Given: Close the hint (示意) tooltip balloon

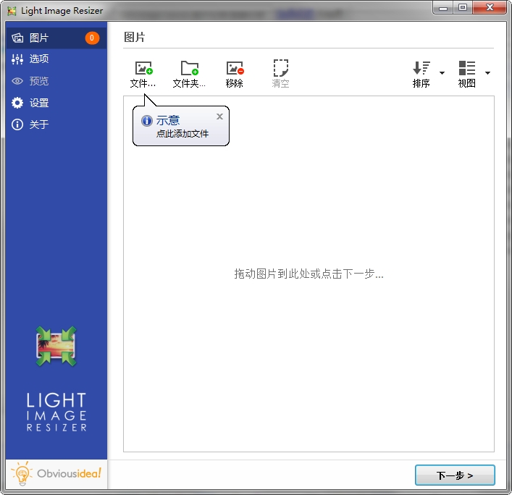Looking at the screenshot, I should (x=219, y=117).
